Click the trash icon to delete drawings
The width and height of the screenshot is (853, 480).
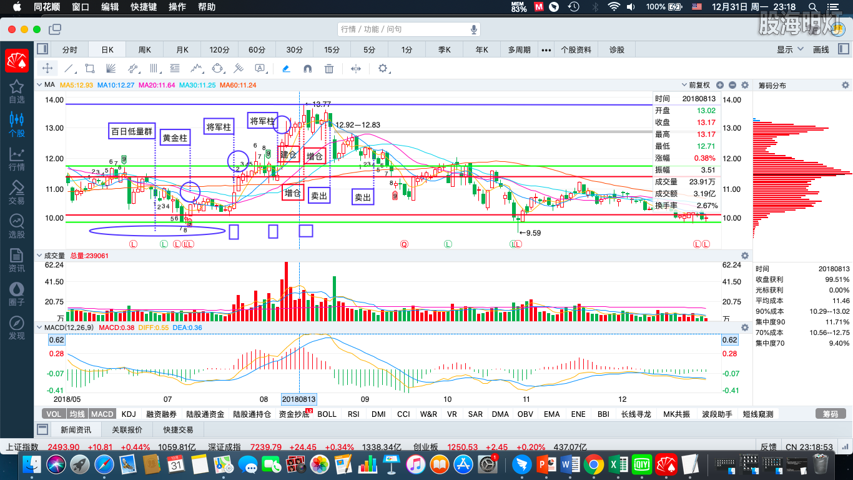[x=329, y=69]
